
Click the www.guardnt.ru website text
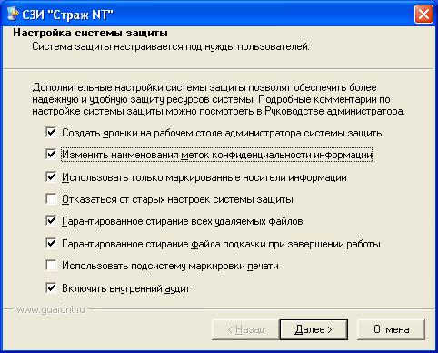51,309
